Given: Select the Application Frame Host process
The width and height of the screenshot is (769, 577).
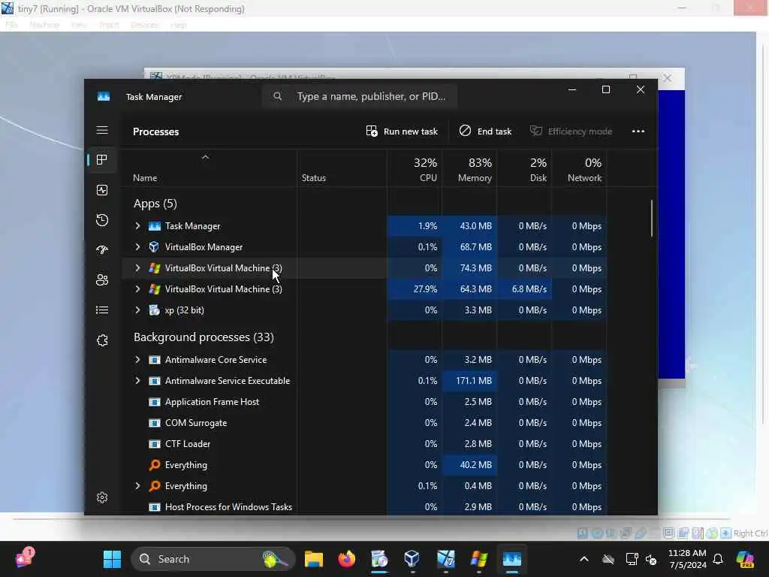Looking at the screenshot, I should click(364, 402).
